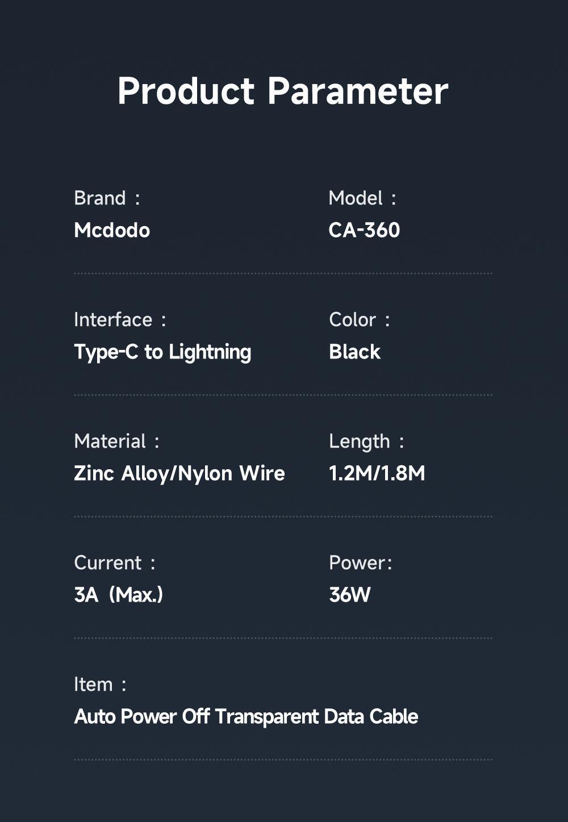Click the 3A (Max.) current value
Viewport: 568px width, 822px height.
coord(118,595)
